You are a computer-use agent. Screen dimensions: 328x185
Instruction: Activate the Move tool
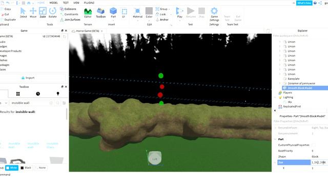point(33,13)
